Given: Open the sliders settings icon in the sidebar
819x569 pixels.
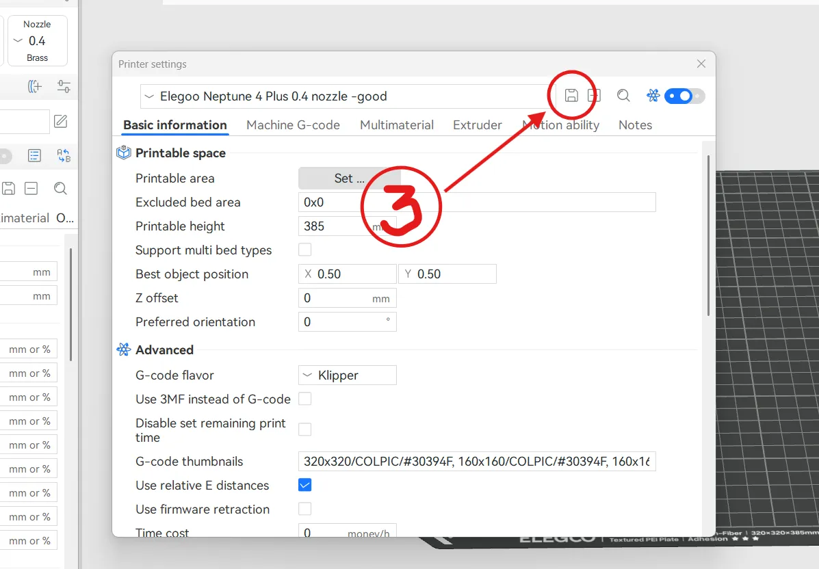Looking at the screenshot, I should tap(64, 86).
